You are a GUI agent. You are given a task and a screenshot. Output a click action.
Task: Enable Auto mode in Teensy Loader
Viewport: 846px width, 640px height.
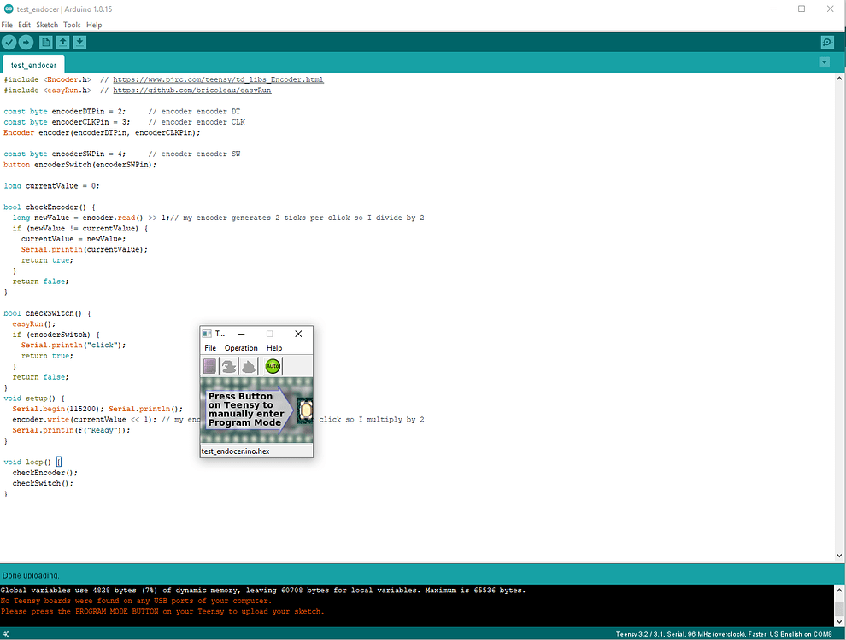pyautogui.click(x=272, y=365)
